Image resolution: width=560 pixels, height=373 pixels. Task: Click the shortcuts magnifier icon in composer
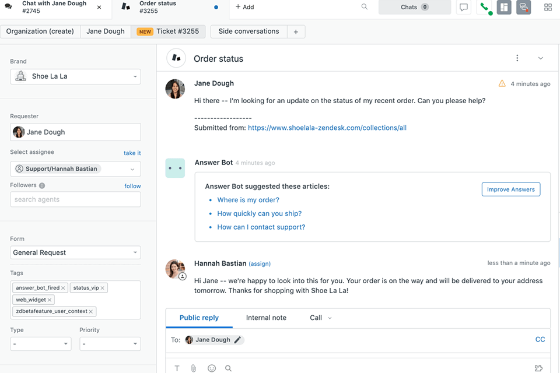[228, 368]
